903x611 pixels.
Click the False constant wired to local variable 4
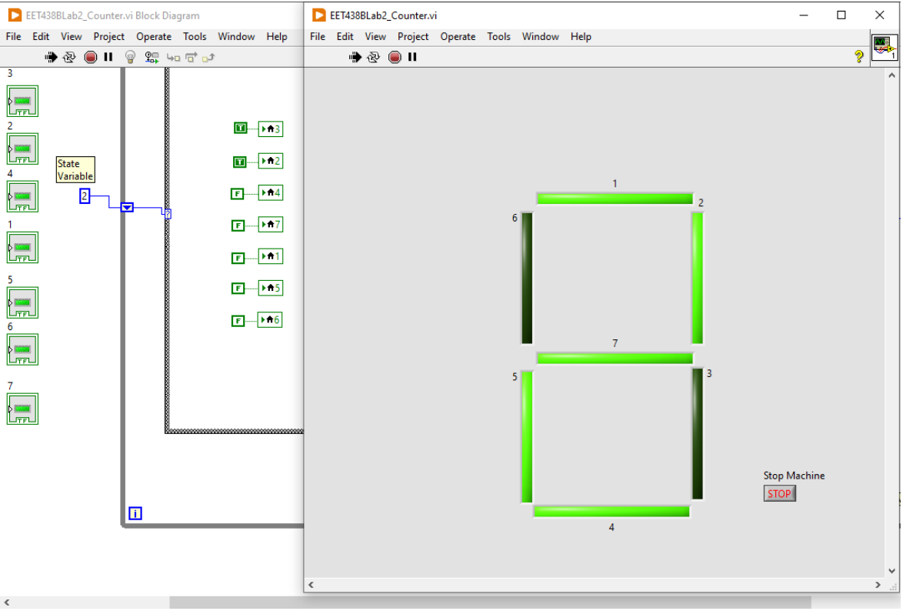237,192
